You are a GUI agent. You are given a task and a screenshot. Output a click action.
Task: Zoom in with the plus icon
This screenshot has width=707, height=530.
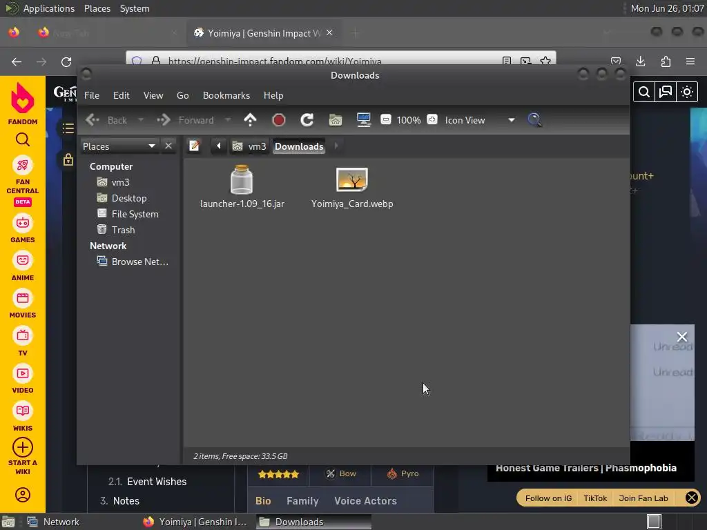tap(432, 119)
